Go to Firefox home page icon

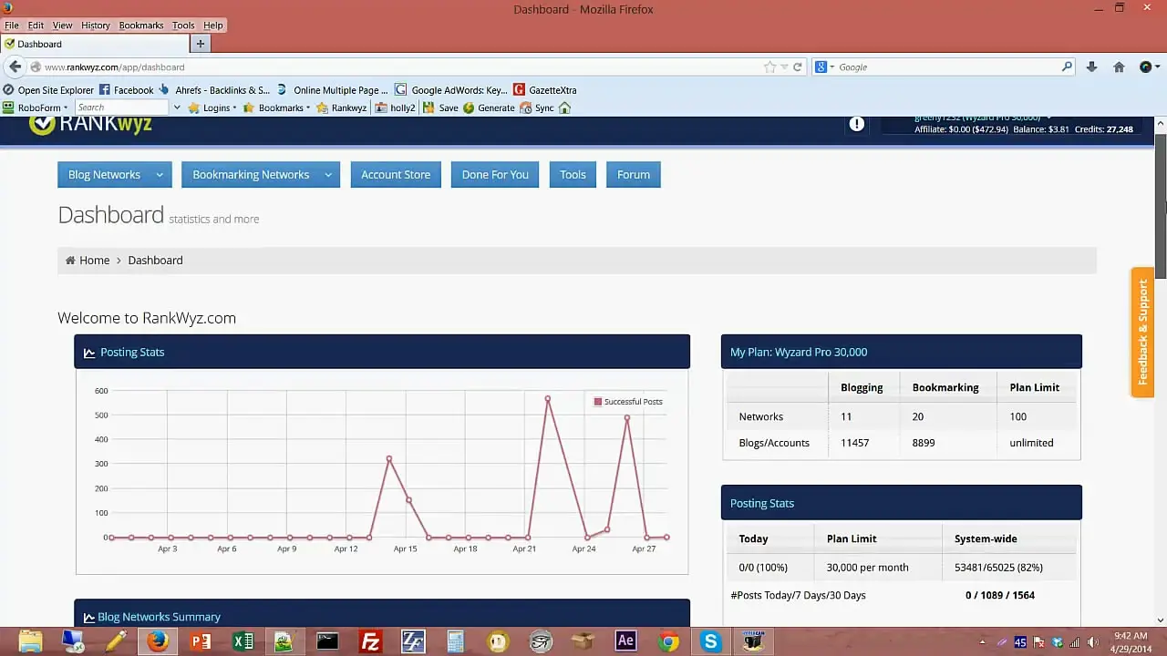tap(1119, 67)
